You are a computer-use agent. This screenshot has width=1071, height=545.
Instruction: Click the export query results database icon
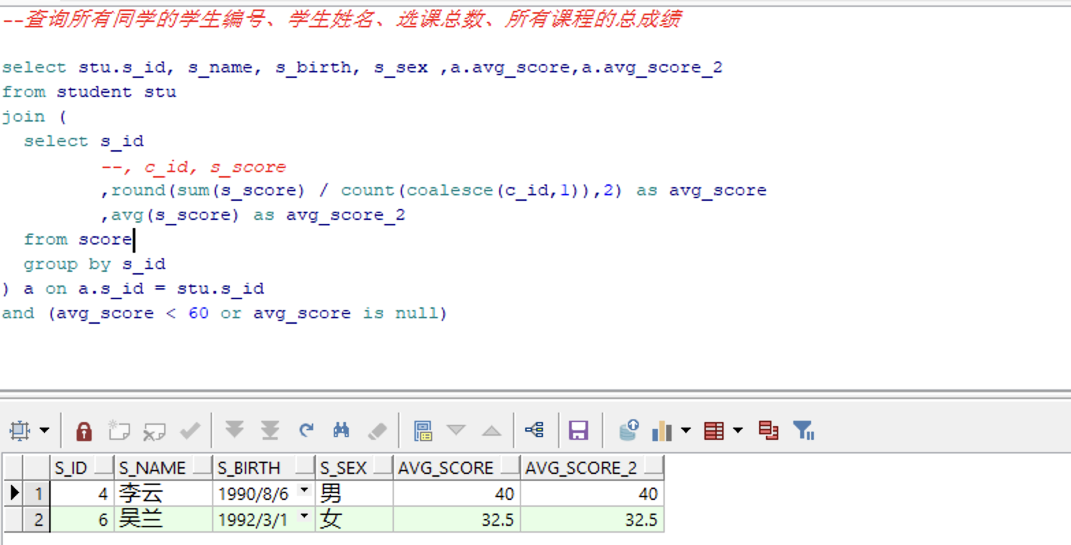tap(629, 430)
